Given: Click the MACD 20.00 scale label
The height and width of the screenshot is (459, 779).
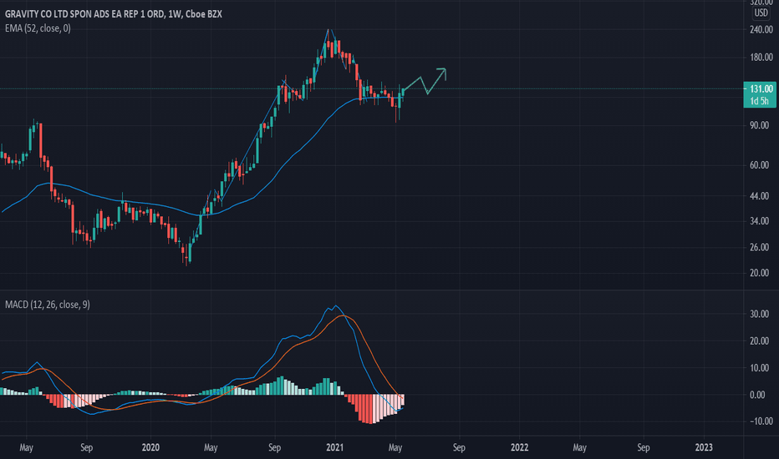Looking at the screenshot, I should click(760, 340).
